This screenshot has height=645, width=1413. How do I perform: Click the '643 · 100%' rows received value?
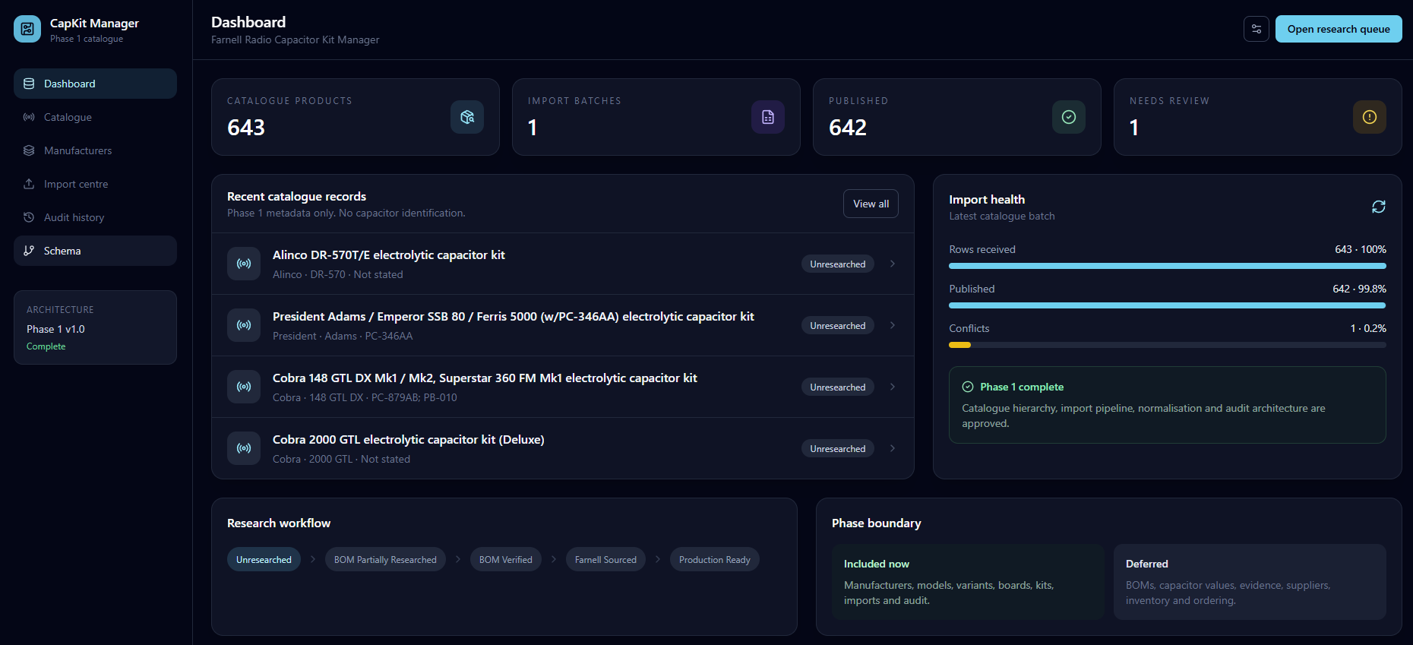(x=1361, y=249)
